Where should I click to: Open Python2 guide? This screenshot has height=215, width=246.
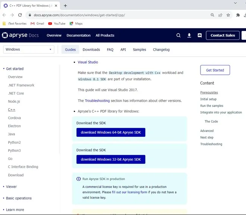pos(14,142)
